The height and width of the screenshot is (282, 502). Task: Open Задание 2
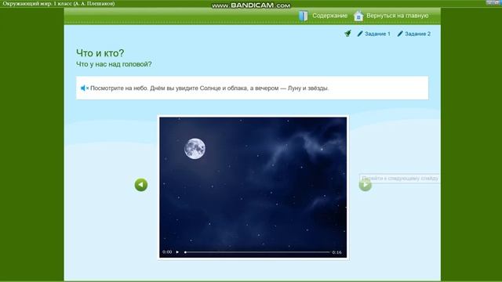pyautogui.click(x=417, y=34)
